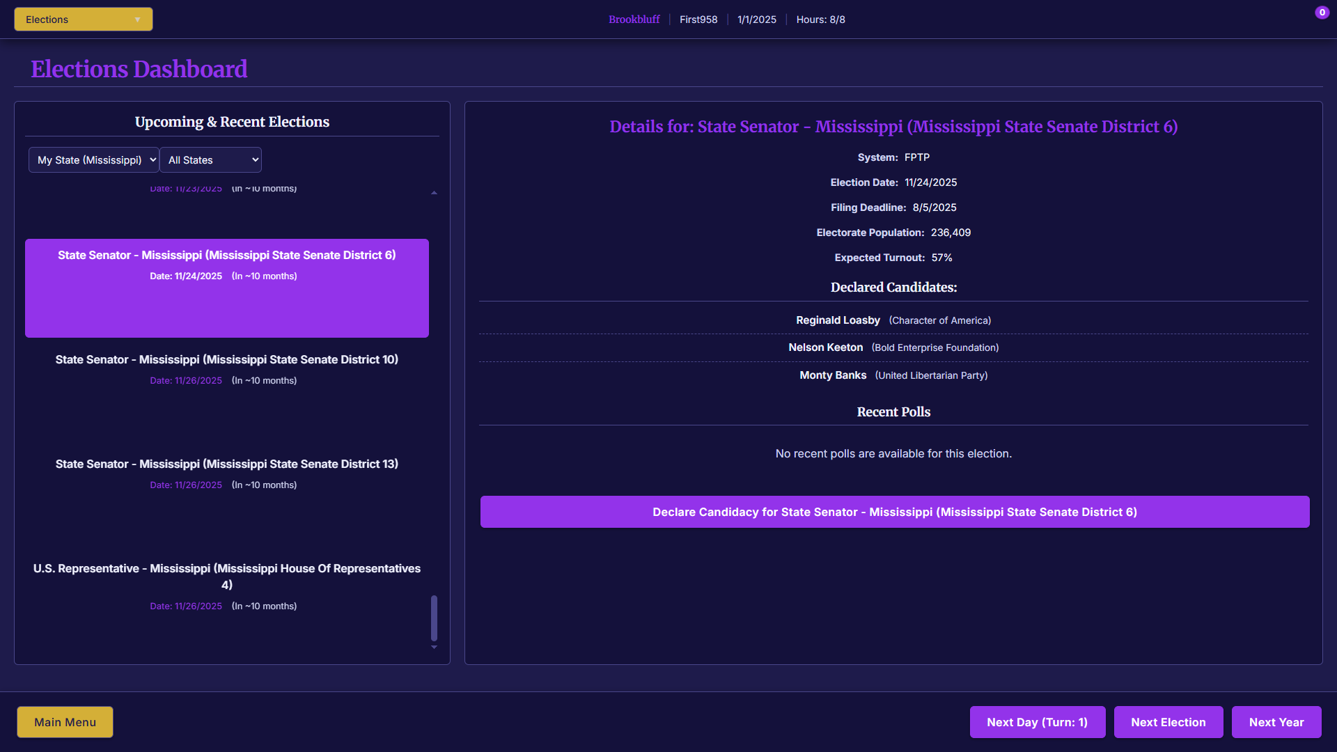Select State Senate District 6 election
Viewport: 1337px width, 752px height.
pyautogui.click(x=227, y=288)
